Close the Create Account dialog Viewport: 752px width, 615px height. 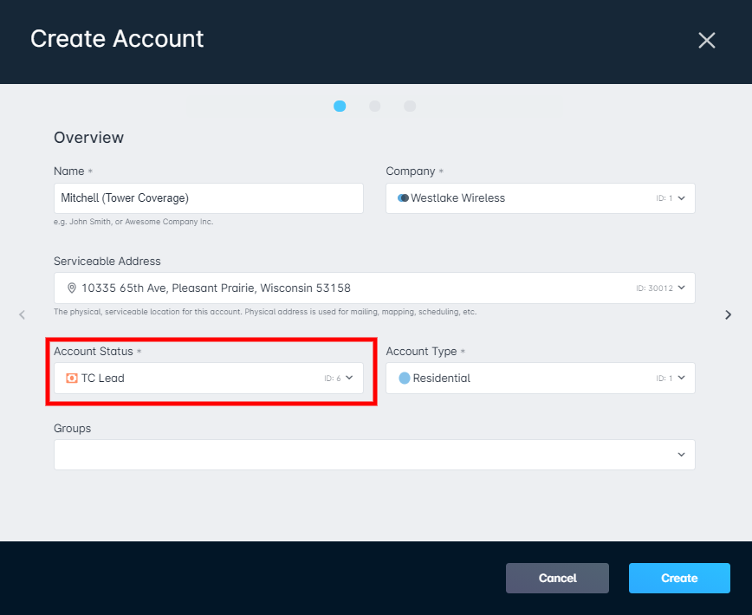706,40
